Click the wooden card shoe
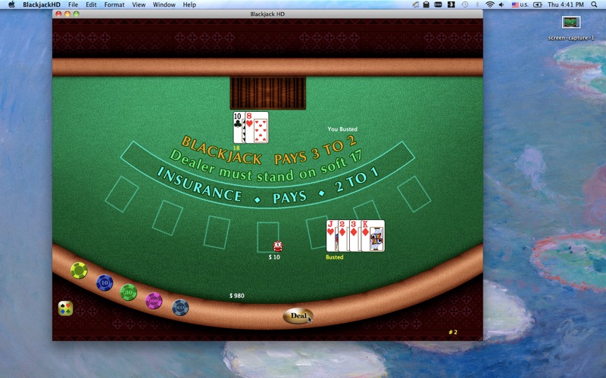Screen dimensions: 606x378 pos(267,92)
